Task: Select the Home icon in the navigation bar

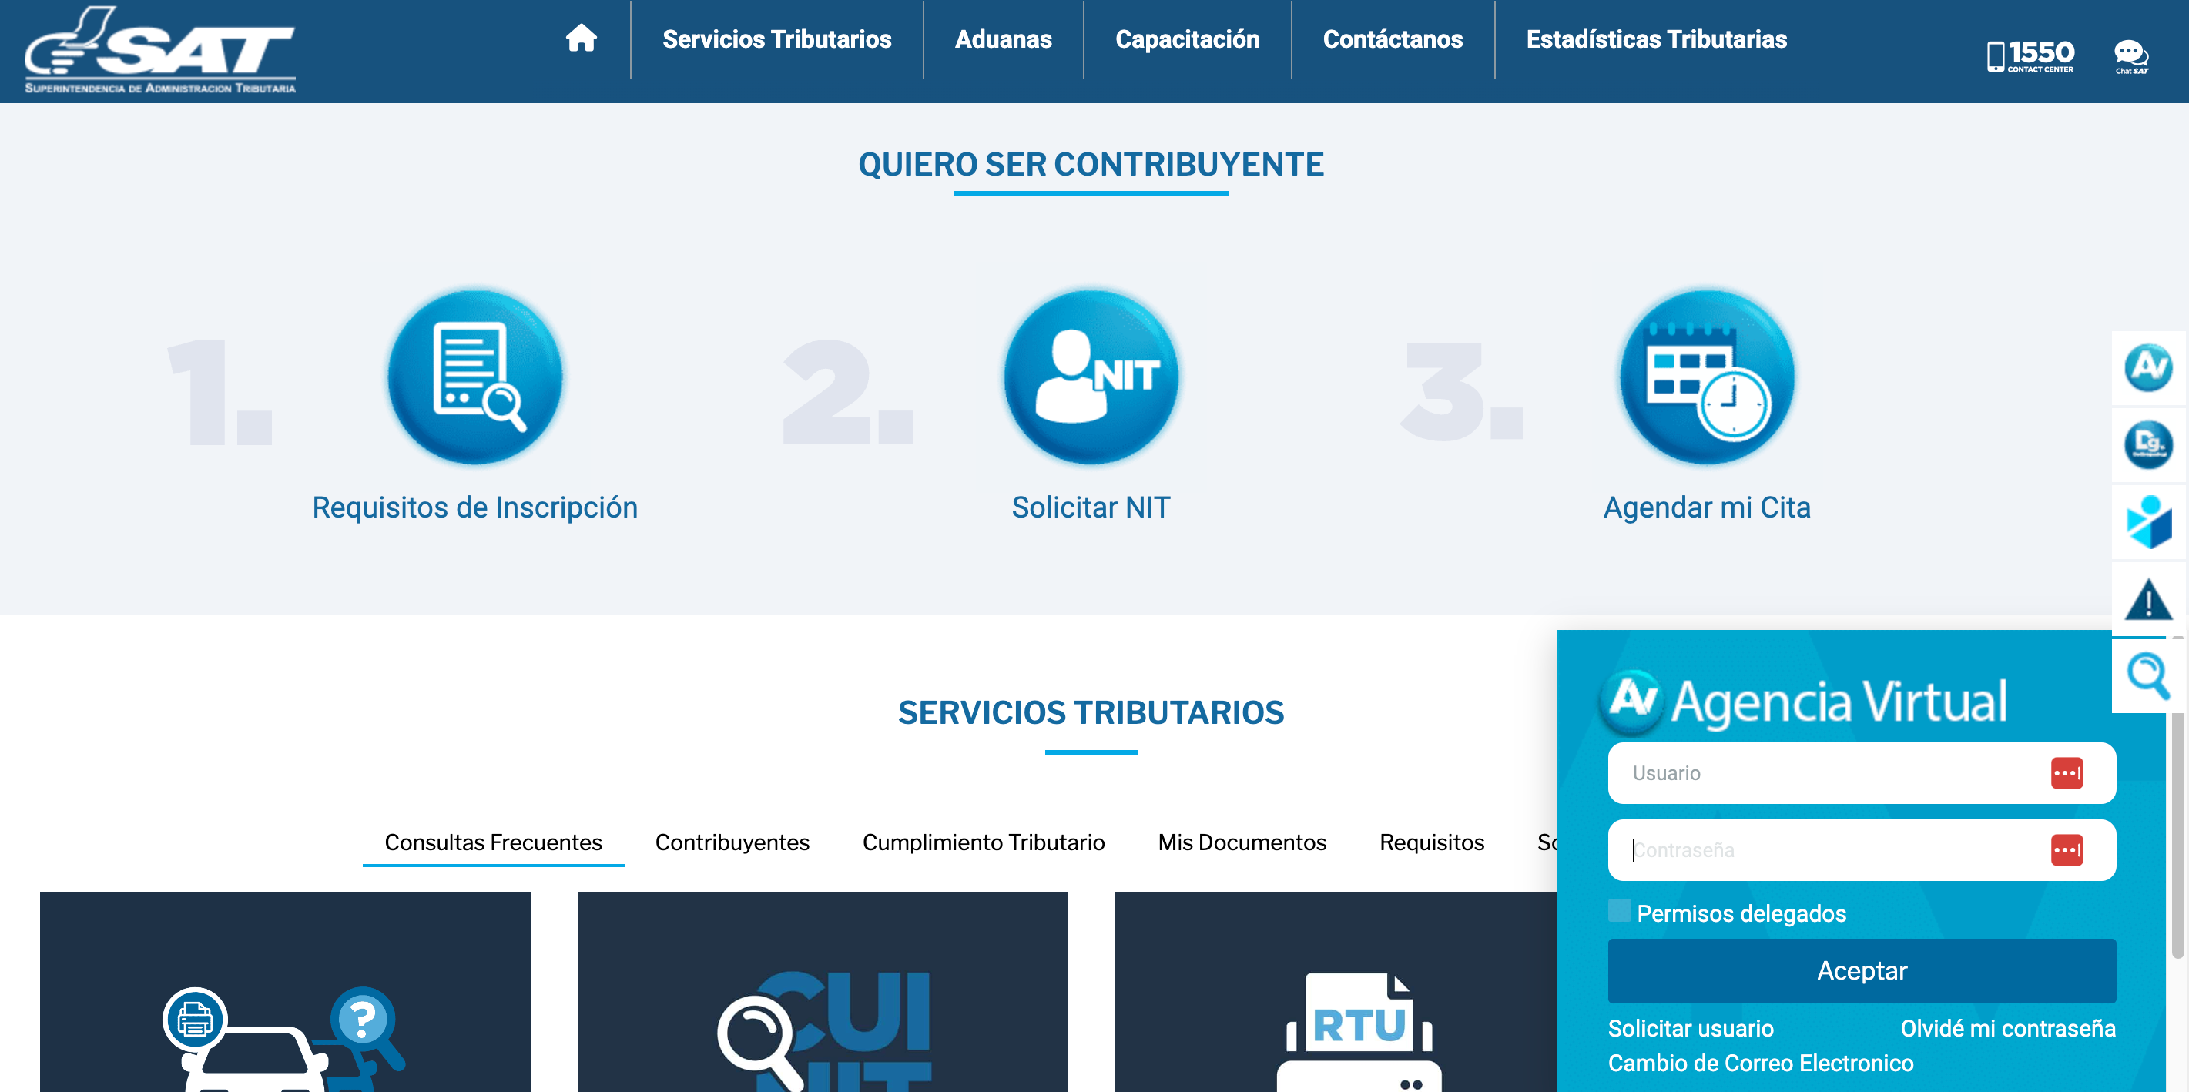Action: pyautogui.click(x=582, y=39)
